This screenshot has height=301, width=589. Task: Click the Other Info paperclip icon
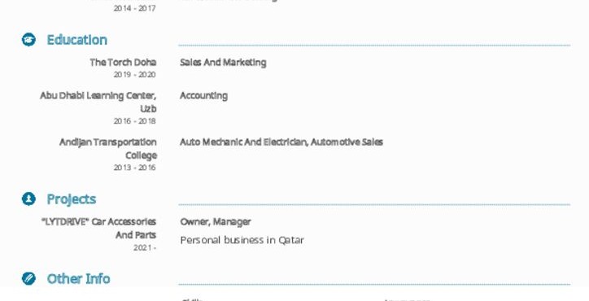pyautogui.click(x=28, y=278)
